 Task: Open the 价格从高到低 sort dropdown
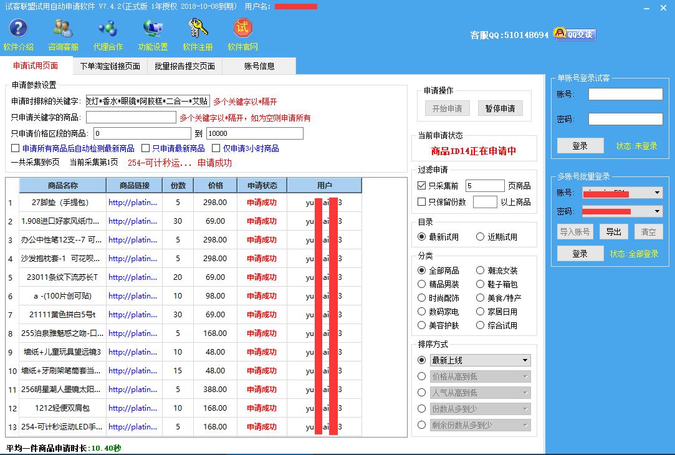tap(480, 376)
